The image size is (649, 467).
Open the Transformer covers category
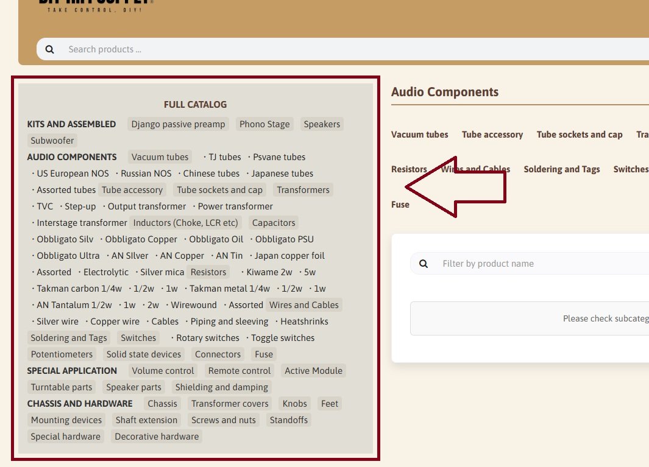(230, 404)
